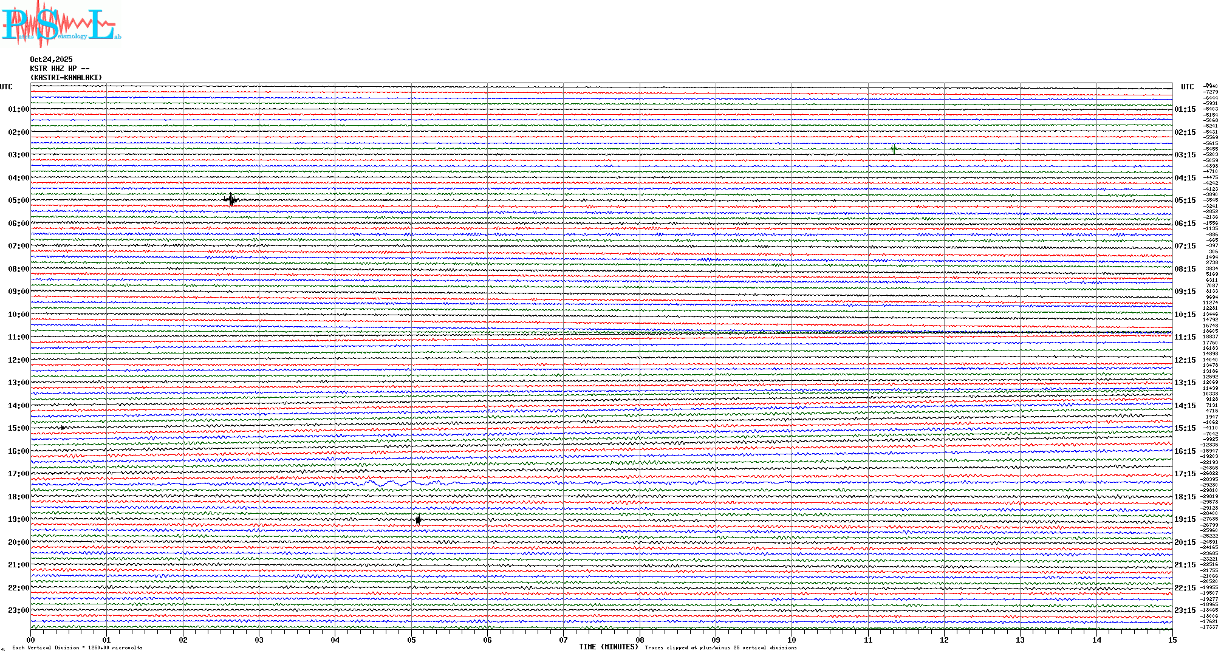Click the TIME (MINUTES) axis title
Viewport: 1221px width, 656px height.
(609, 647)
